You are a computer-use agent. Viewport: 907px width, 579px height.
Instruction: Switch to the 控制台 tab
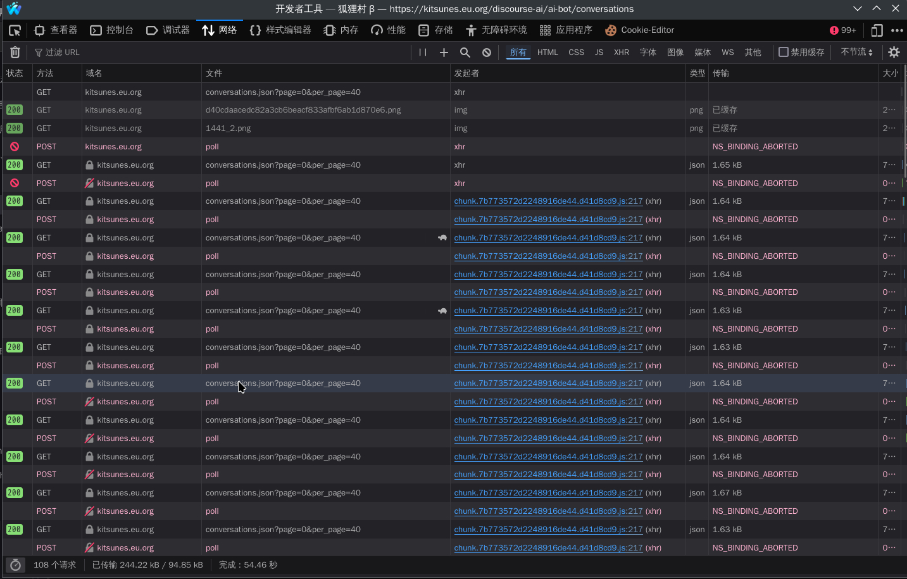(x=112, y=30)
